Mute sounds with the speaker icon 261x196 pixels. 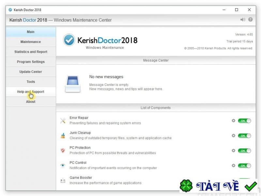click(x=243, y=20)
